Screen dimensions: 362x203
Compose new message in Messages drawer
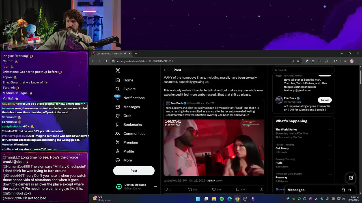point(343,190)
